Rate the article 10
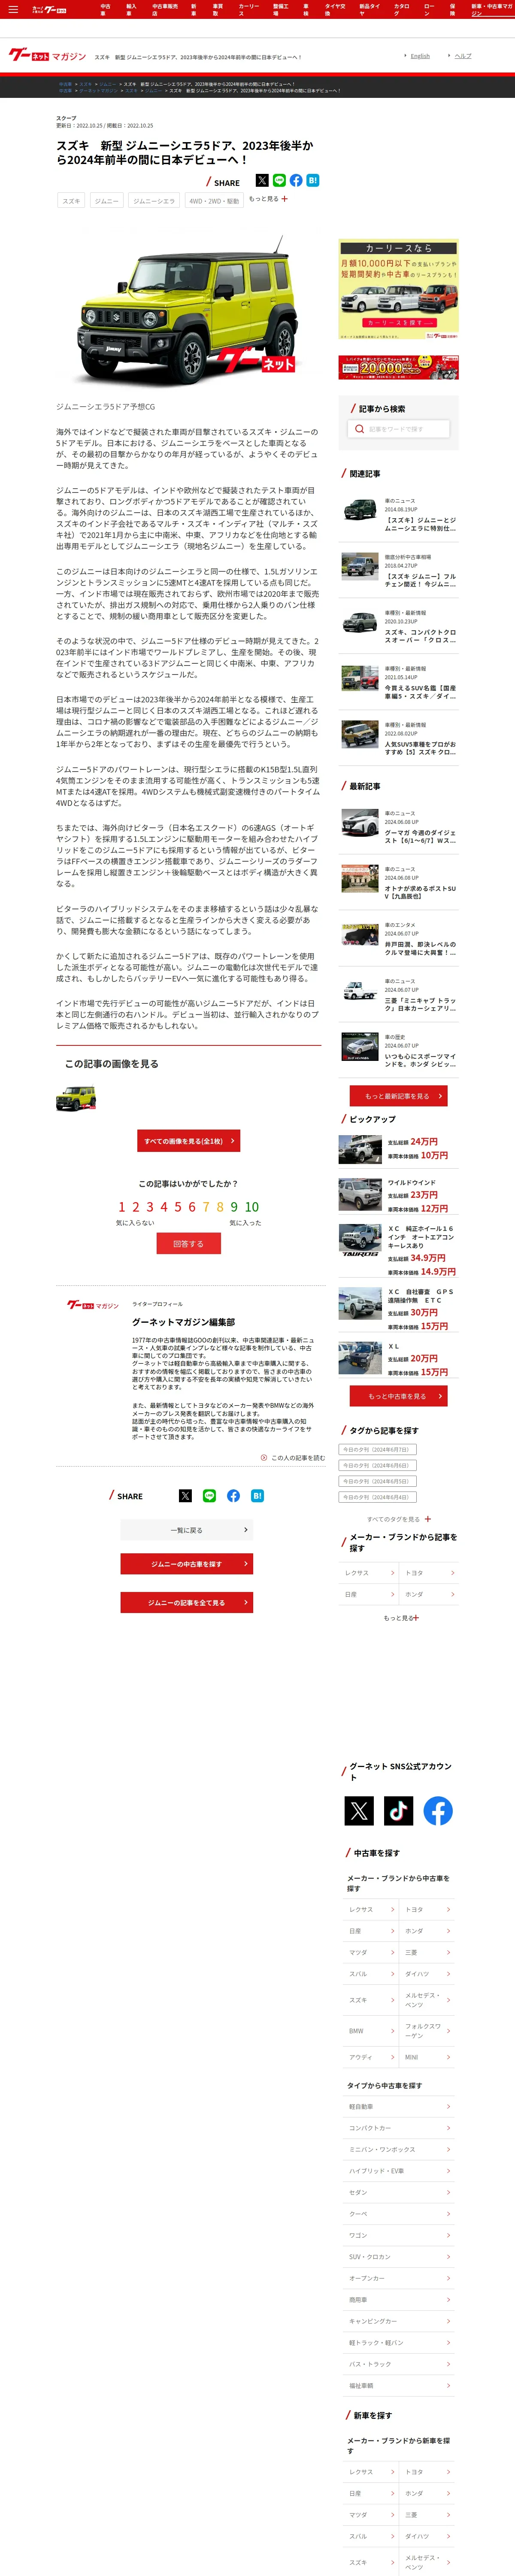This screenshot has height=2576, width=515. click(252, 1207)
